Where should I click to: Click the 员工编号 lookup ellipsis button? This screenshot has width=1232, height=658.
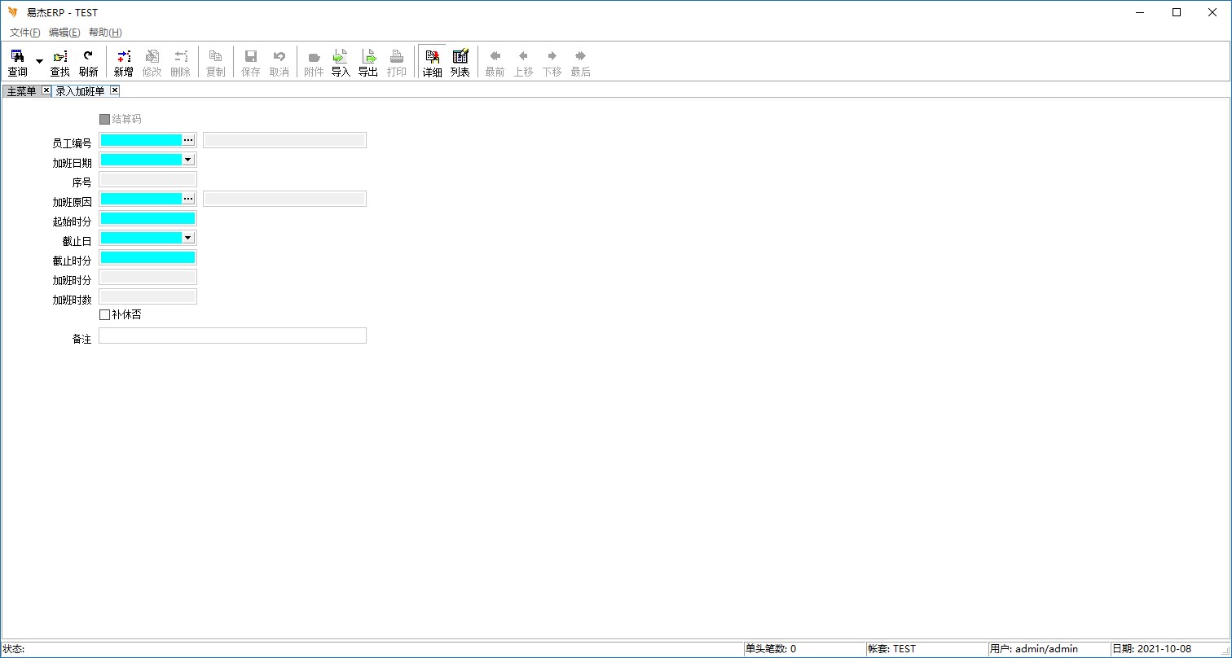188,140
